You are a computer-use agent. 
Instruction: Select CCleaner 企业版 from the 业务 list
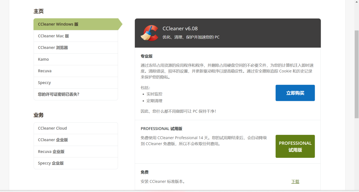pyautogui.click(x=53, y=140)
